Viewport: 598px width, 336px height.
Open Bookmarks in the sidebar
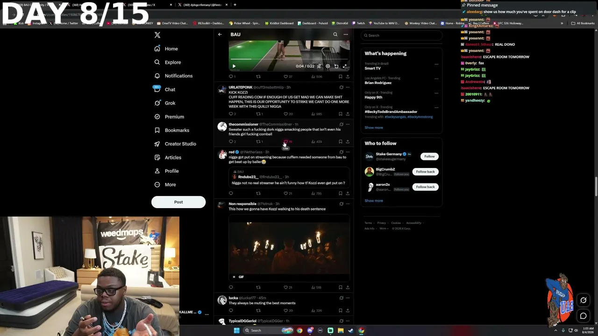pyautogui.click(x=171, y=131)
